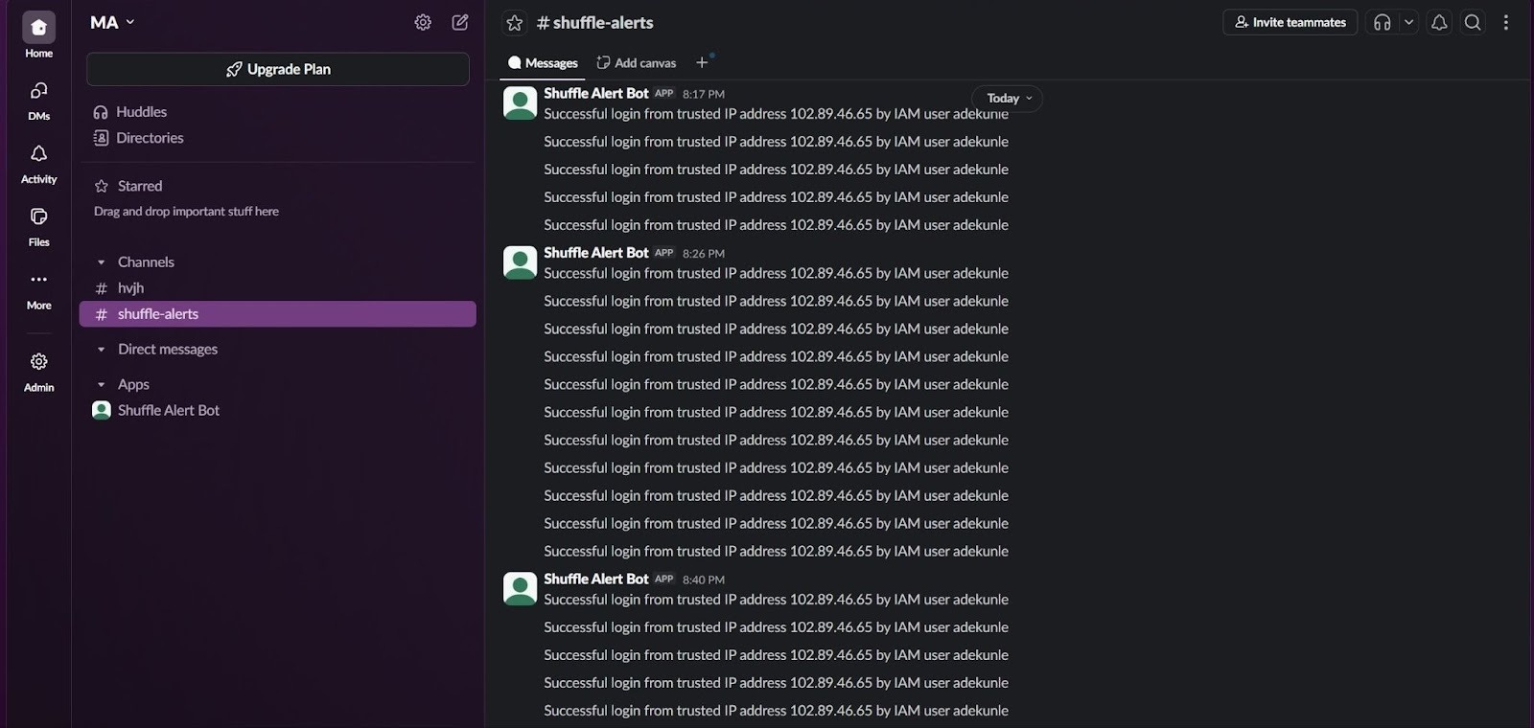Image resolution: width=1534 pixels, height=728 pixels.
Task: Click Shuffle Alert Bot avatar at 8:40 PM
Action: (520, 589)
